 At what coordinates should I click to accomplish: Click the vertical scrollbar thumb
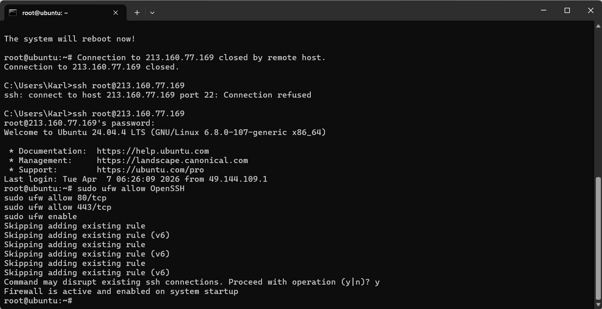point(598,238)
